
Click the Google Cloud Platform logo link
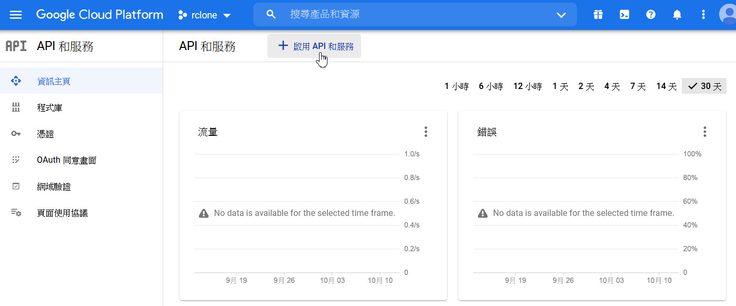[100, 15]
